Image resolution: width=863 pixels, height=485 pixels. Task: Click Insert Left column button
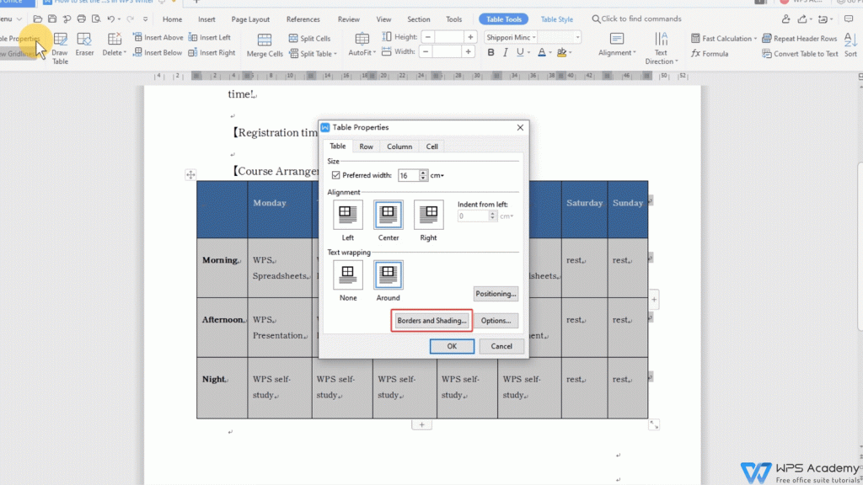209,37
